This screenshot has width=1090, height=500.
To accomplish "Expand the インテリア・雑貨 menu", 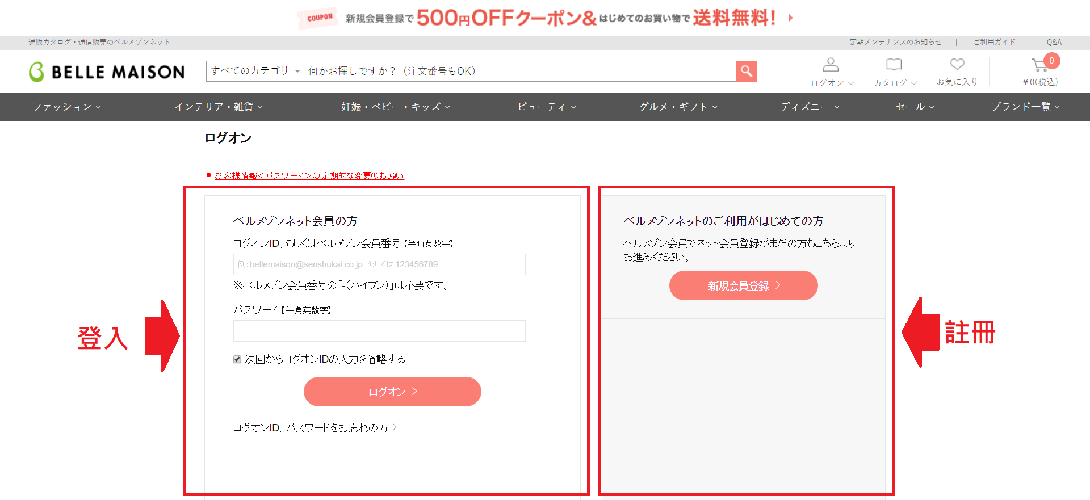I will point(219,107).
